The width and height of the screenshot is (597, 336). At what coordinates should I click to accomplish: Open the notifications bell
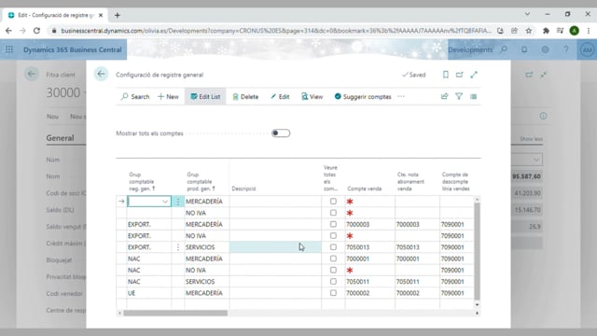524,49
